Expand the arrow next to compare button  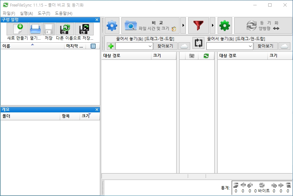[x=183, y=25]
